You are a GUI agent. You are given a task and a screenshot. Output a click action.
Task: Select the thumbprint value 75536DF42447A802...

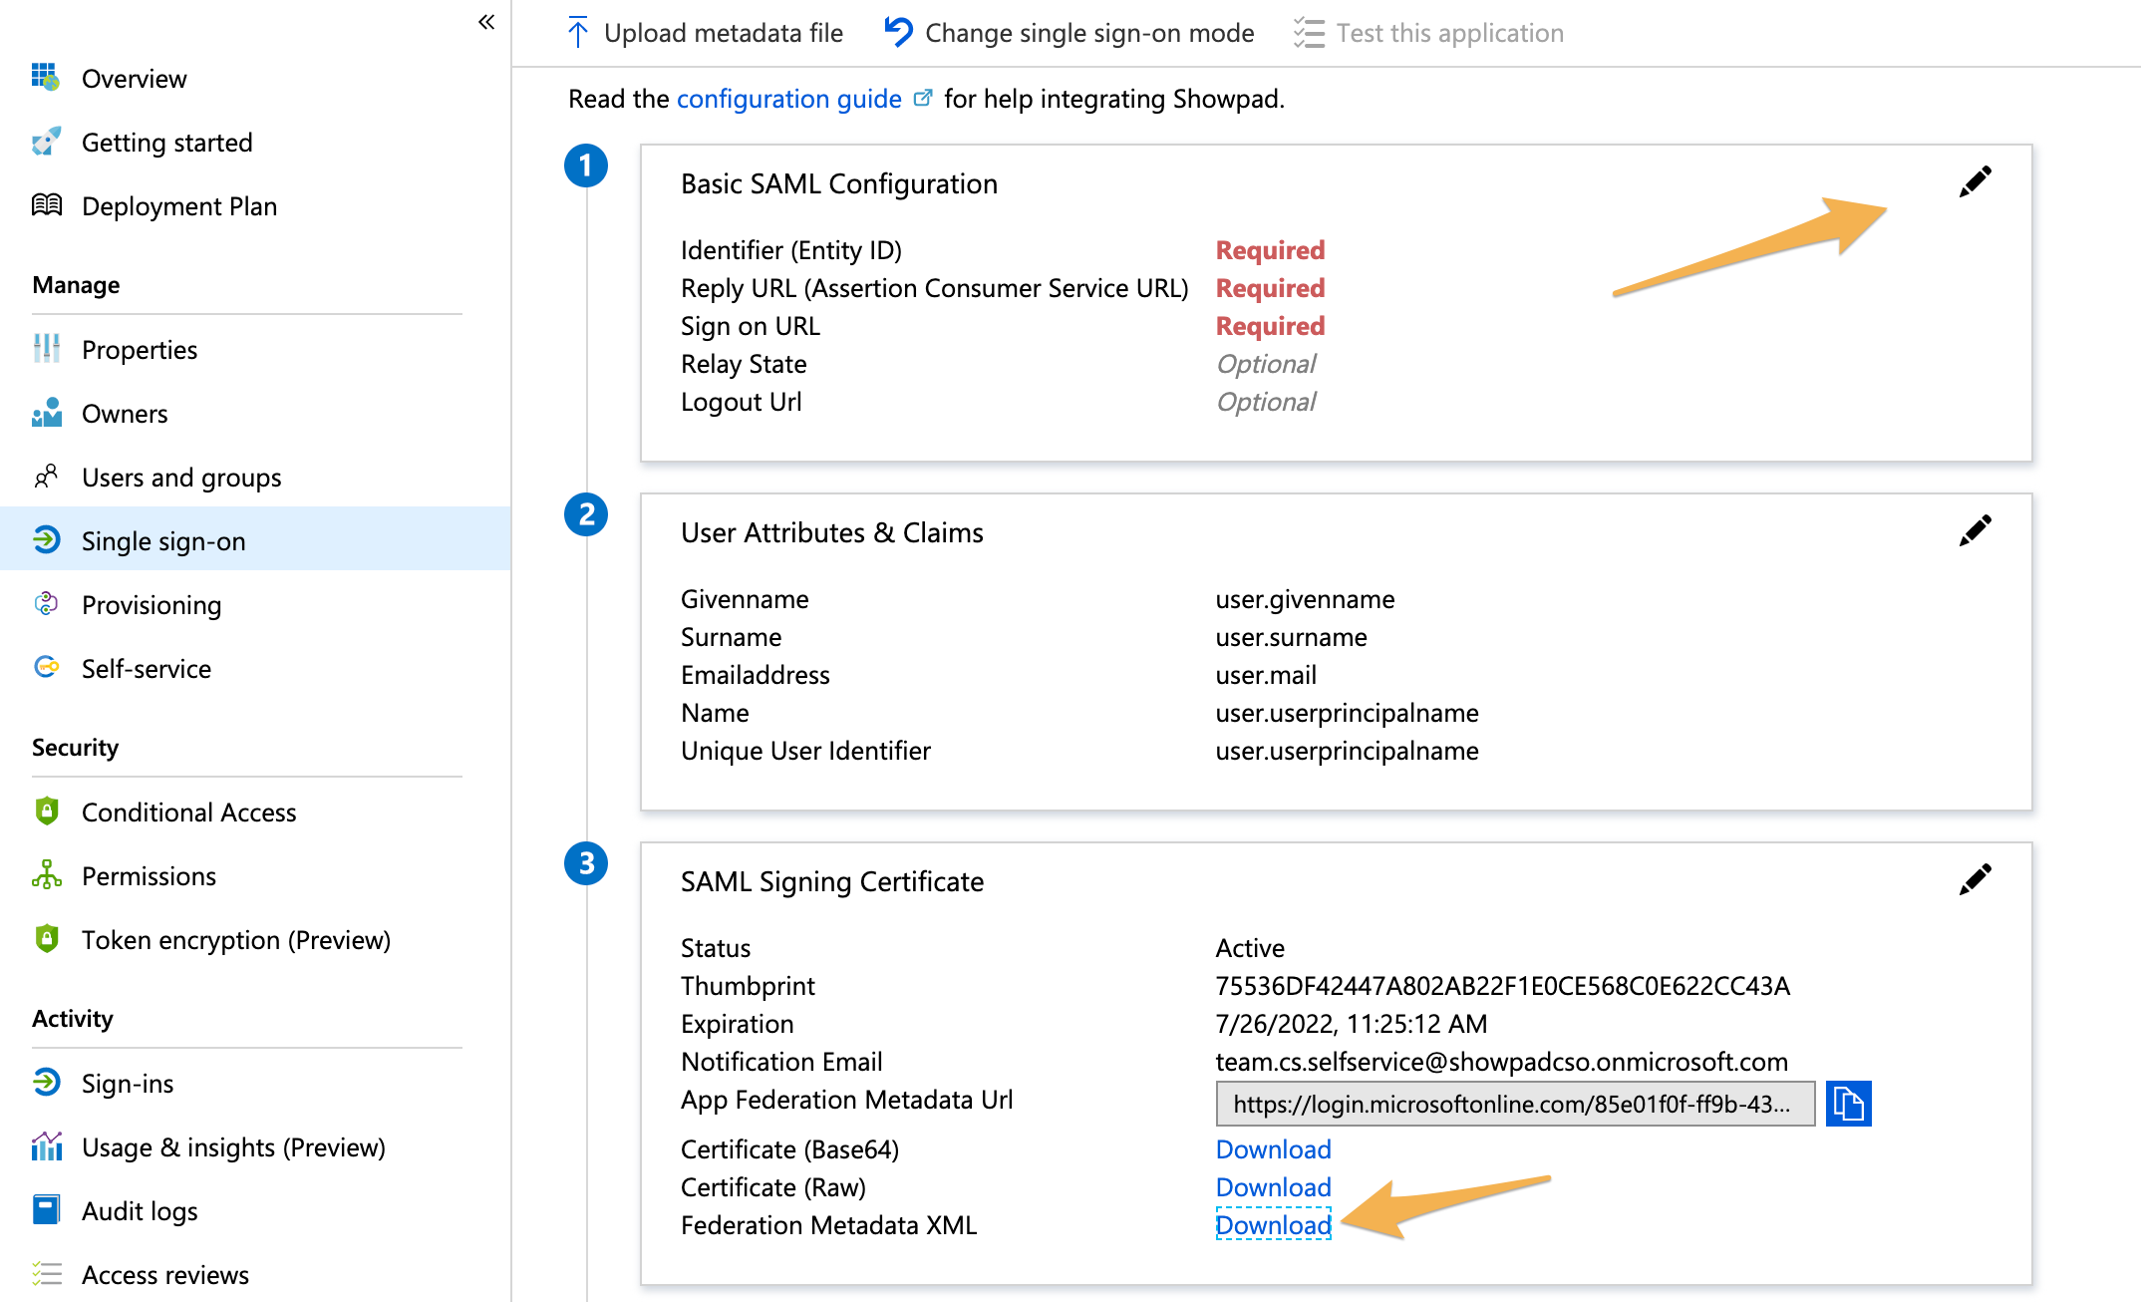point(1503,986)
